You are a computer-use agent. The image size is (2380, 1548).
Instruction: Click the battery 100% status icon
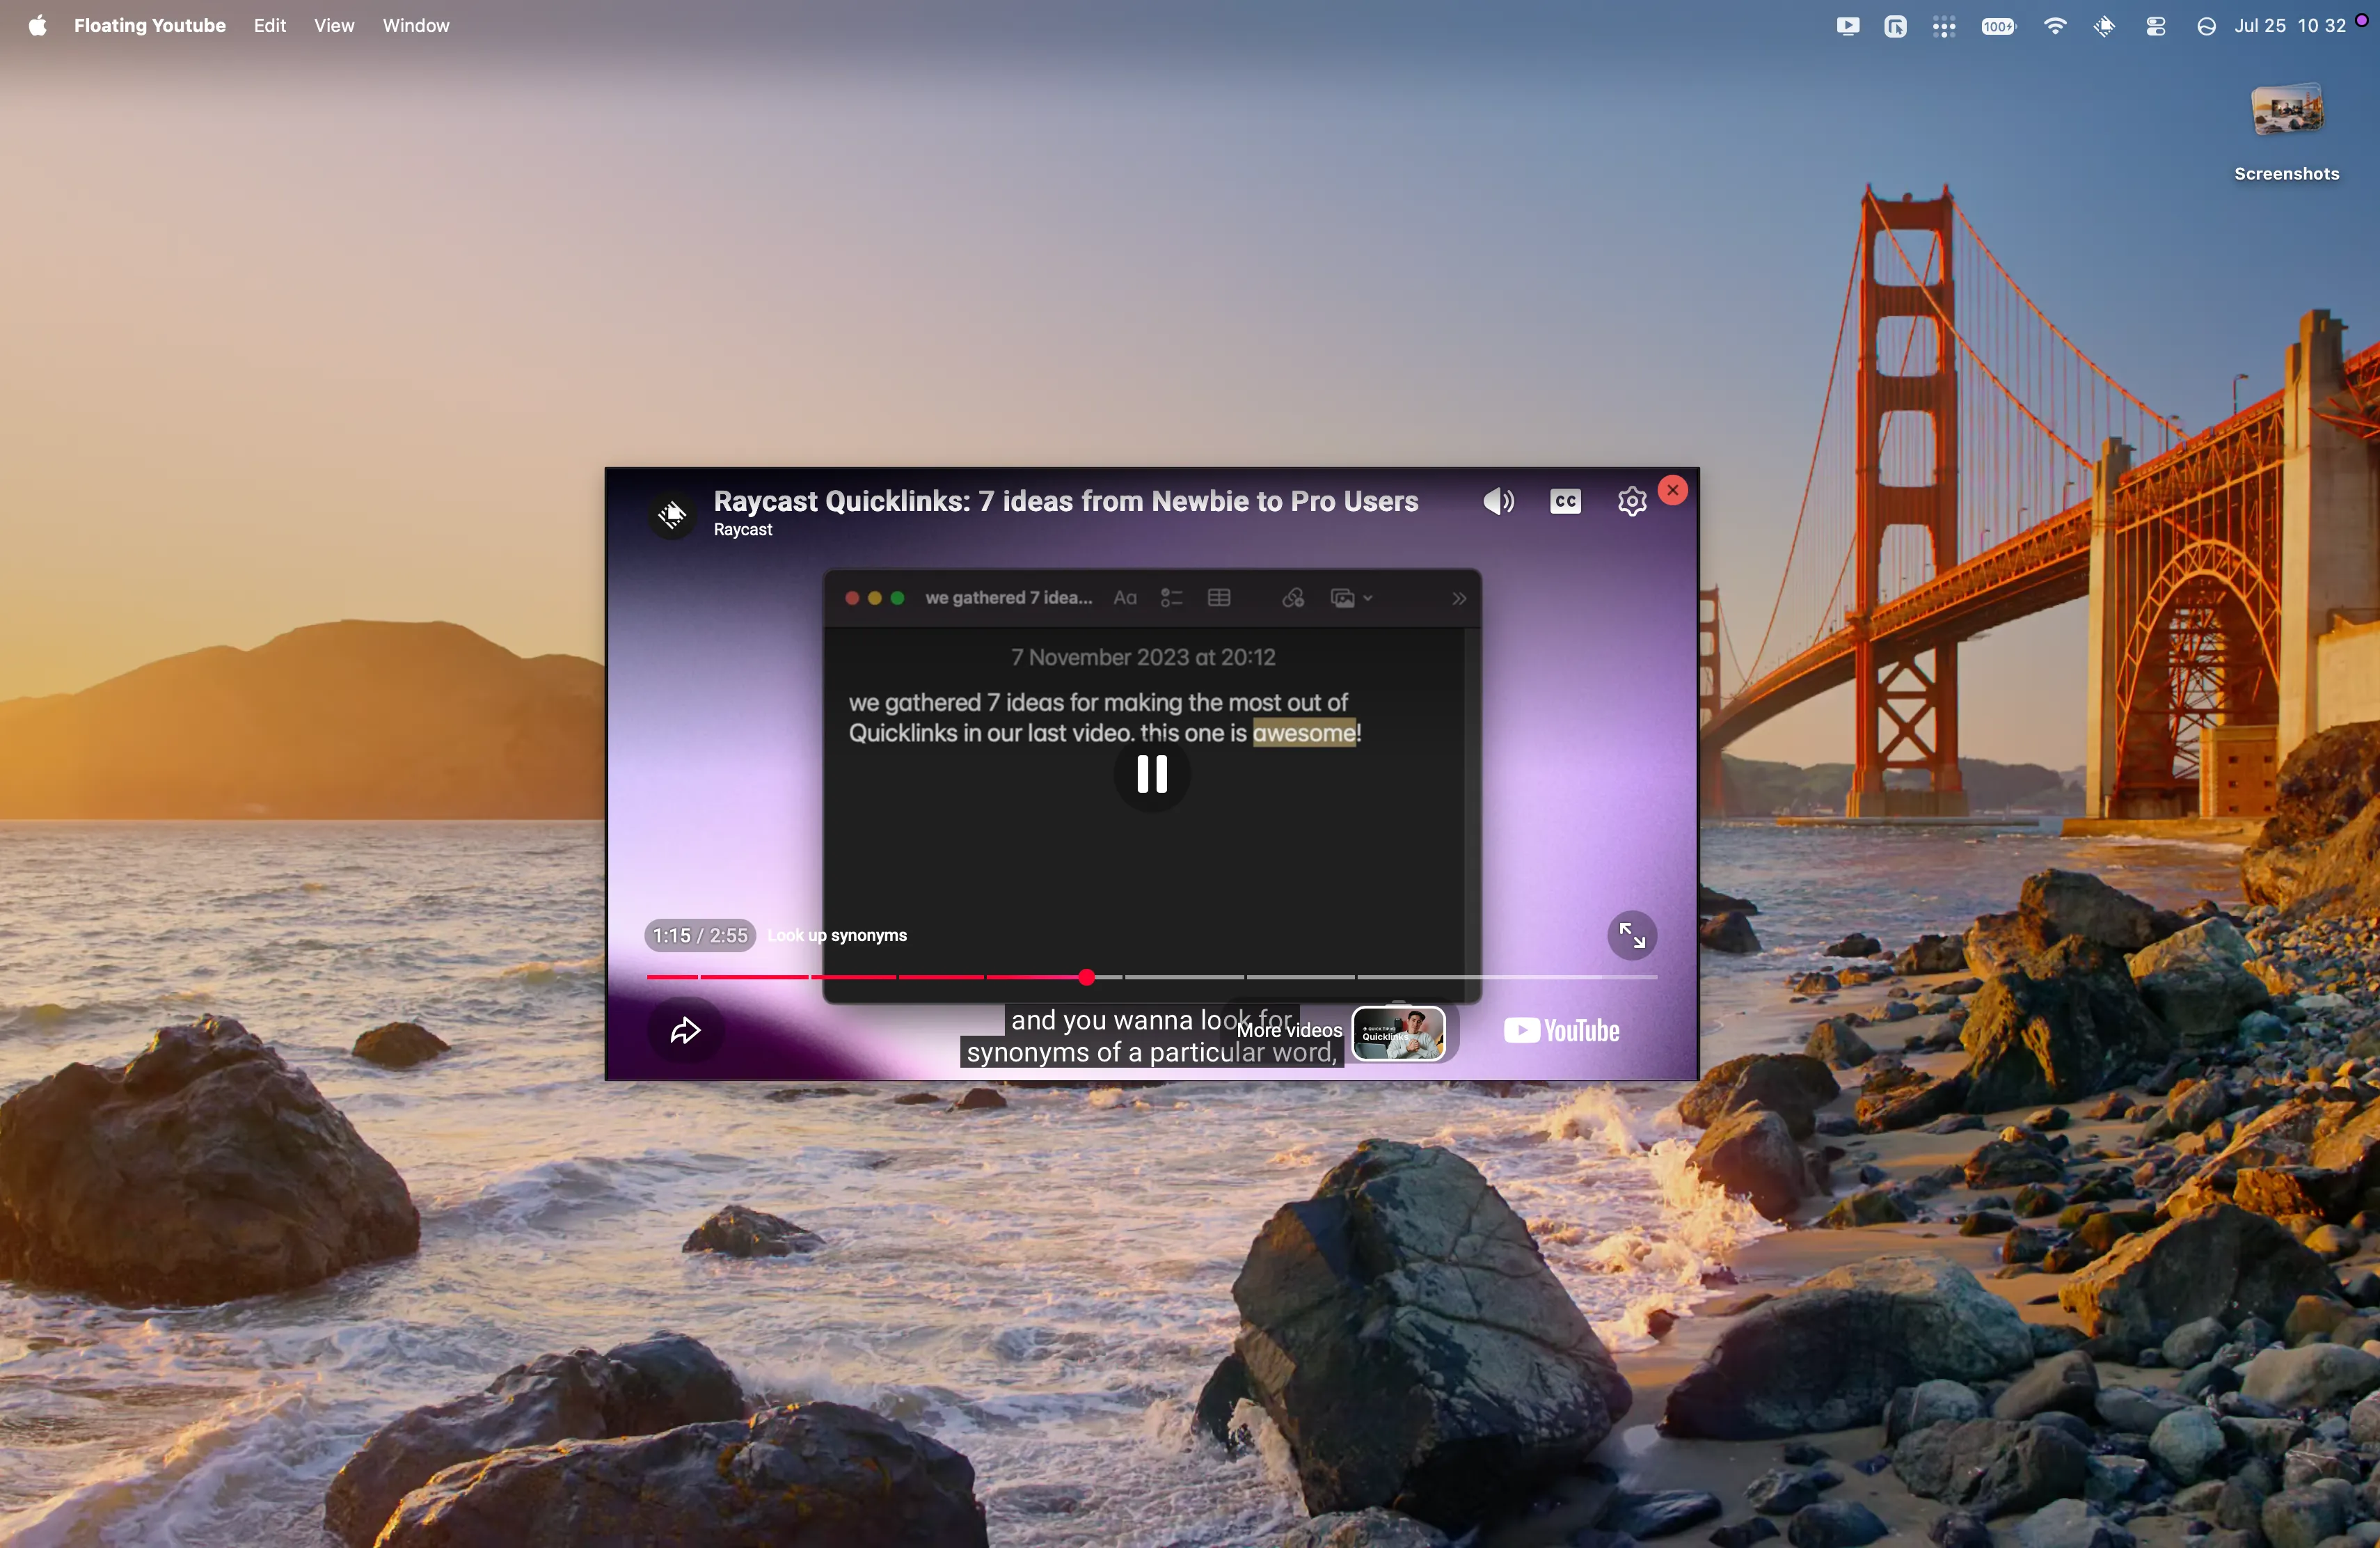1998,26
